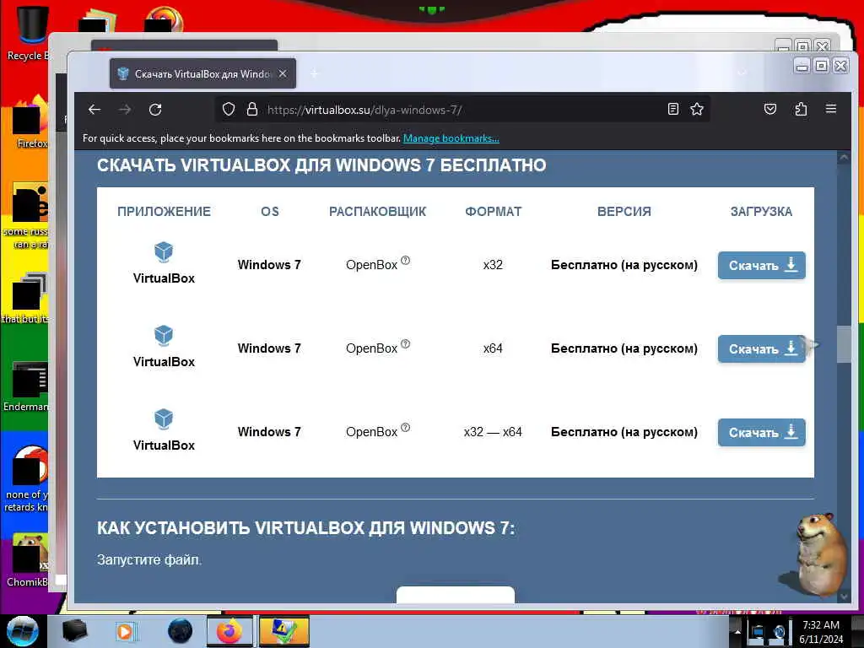Click the OpenBox help icon in x32 — x64 row

(x=406, y=428)
